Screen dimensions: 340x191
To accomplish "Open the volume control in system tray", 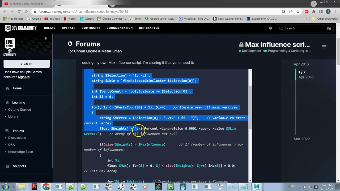I will [x=305, y=187].
